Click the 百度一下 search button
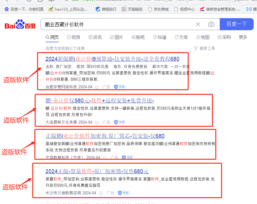The width and height of the screenshot is (257, 204). pos(236,24)
